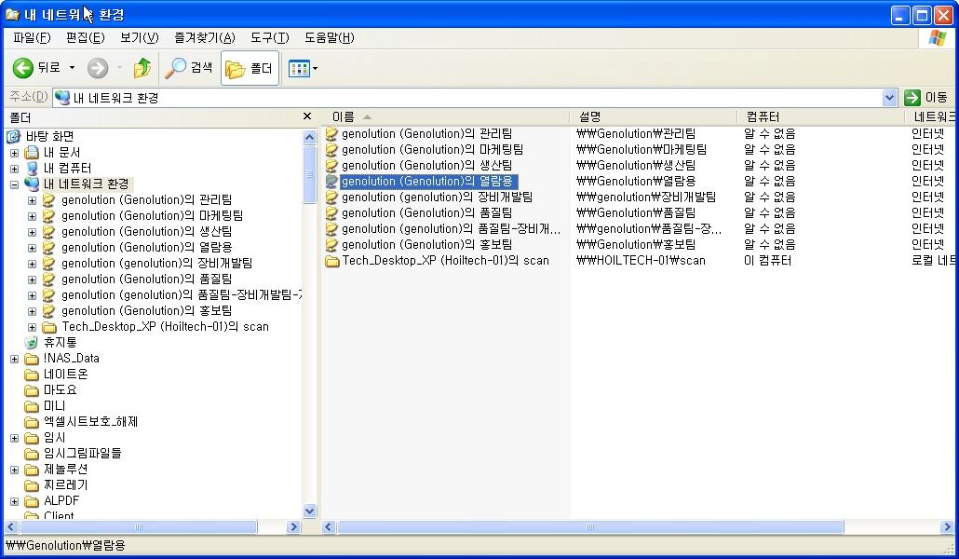Expand 내 문서 tree node
Screen dimensions: 959x559
pyautogui.click(x=15, y=153)
